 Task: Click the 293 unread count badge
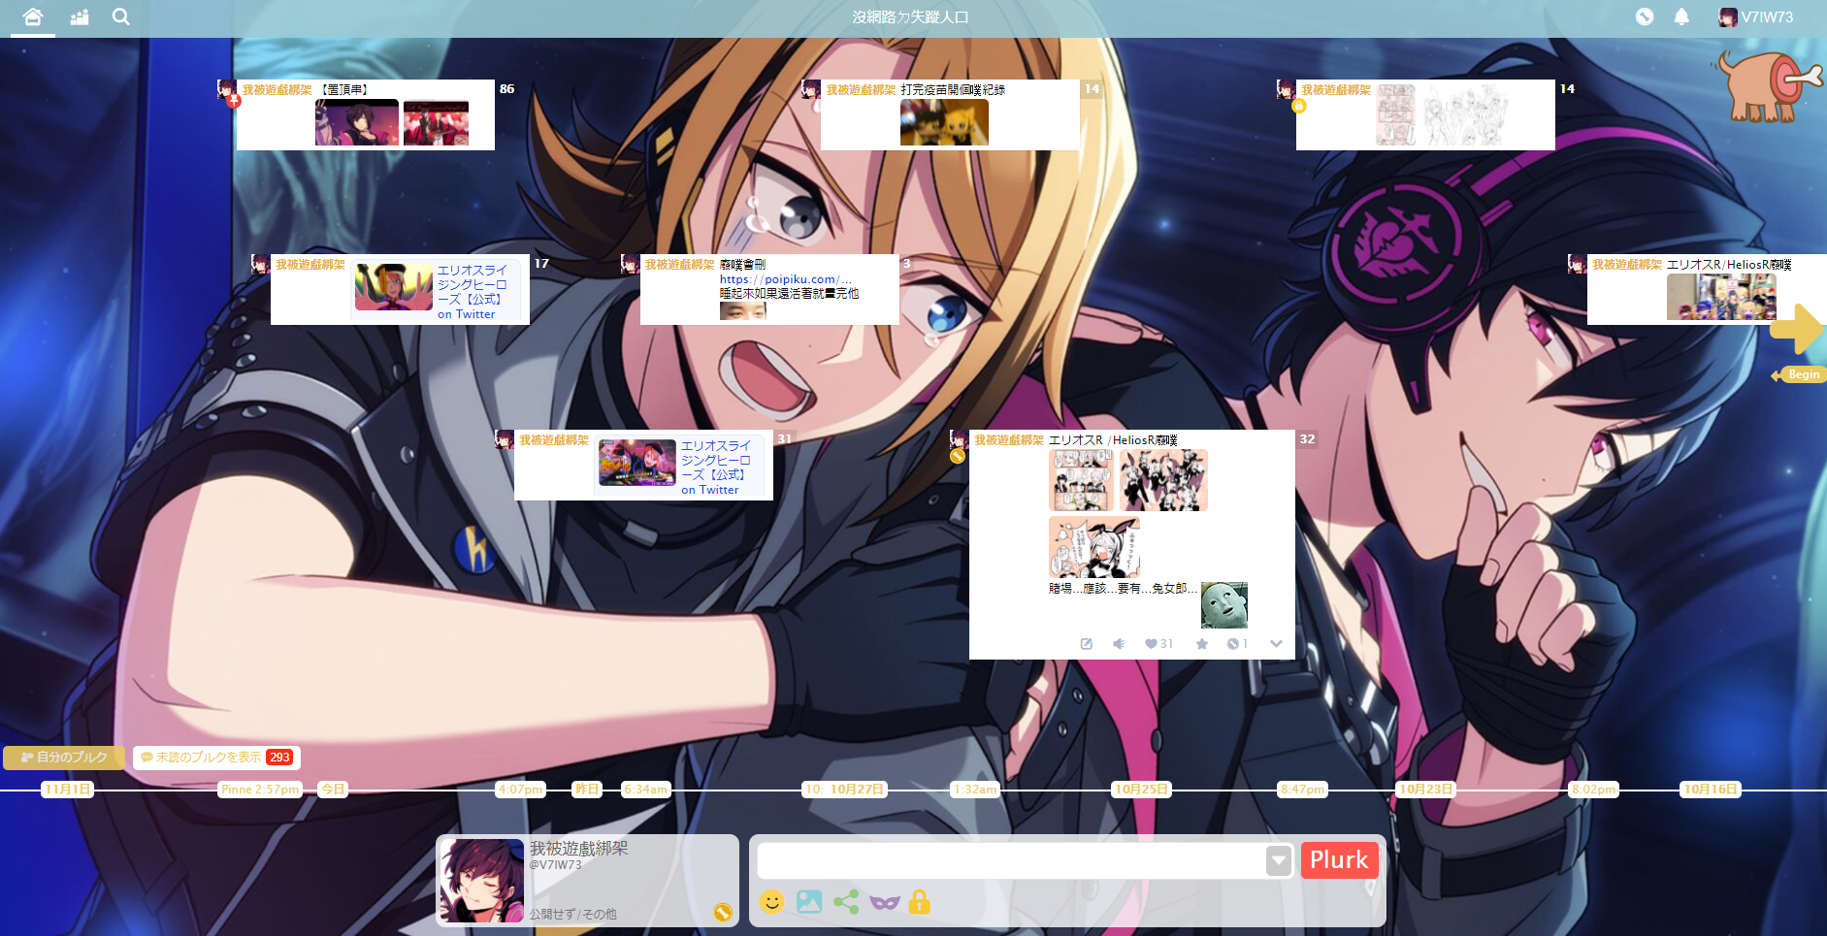coord(279,758)
